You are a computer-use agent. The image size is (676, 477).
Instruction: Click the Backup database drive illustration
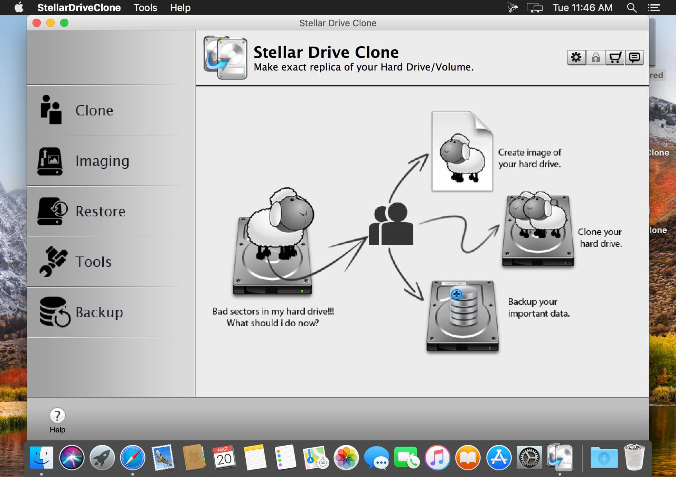(462, 316)
